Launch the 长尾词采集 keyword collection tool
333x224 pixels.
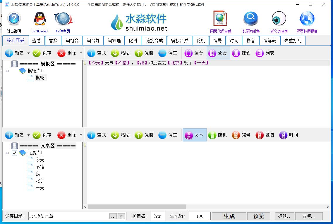click(250, 19)
